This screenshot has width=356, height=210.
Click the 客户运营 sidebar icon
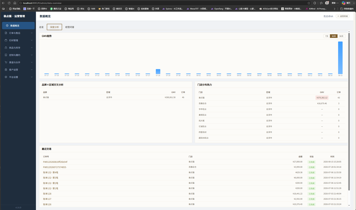6,70
